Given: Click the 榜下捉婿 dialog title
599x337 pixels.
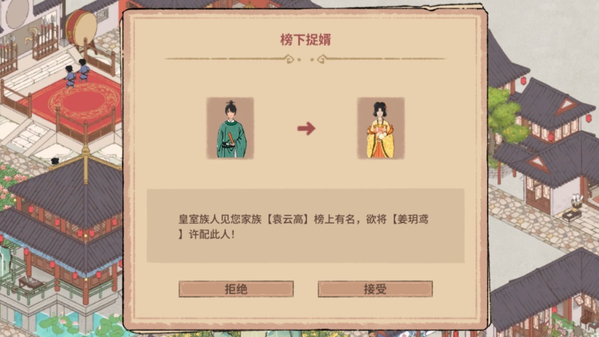Looking at the screenshot, I should [x=306, y=40].
